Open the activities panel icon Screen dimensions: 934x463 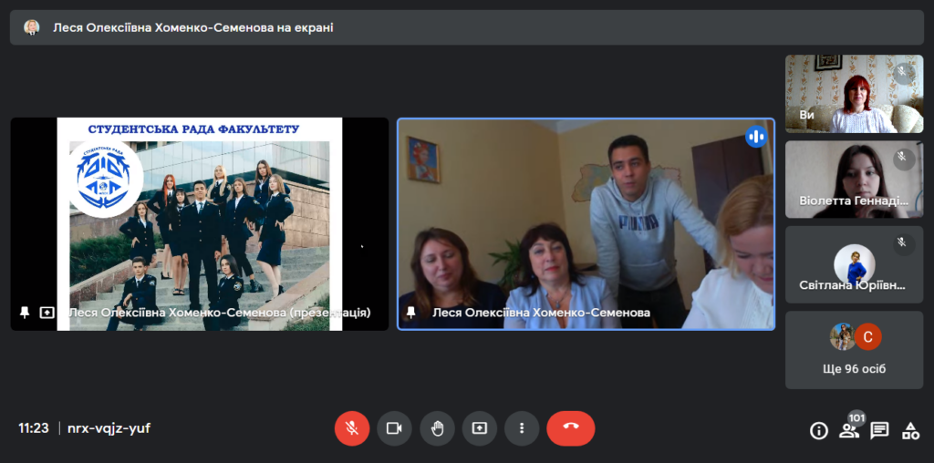coord(910,431)
